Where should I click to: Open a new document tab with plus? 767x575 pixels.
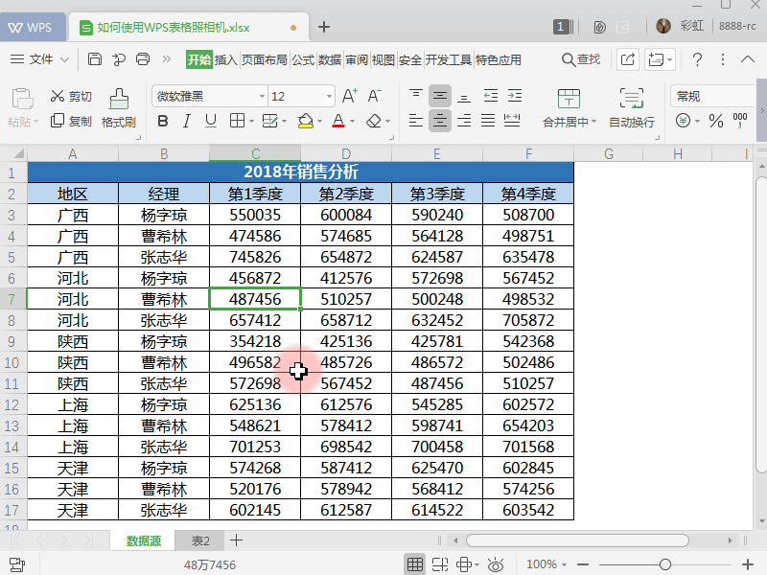324,27
